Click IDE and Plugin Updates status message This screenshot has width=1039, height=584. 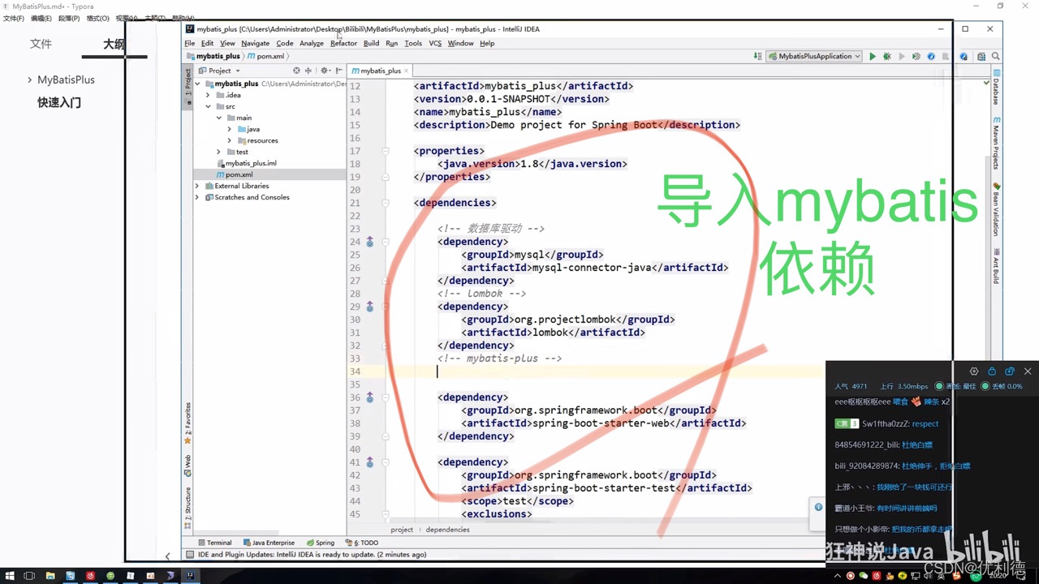click(313, 555)
